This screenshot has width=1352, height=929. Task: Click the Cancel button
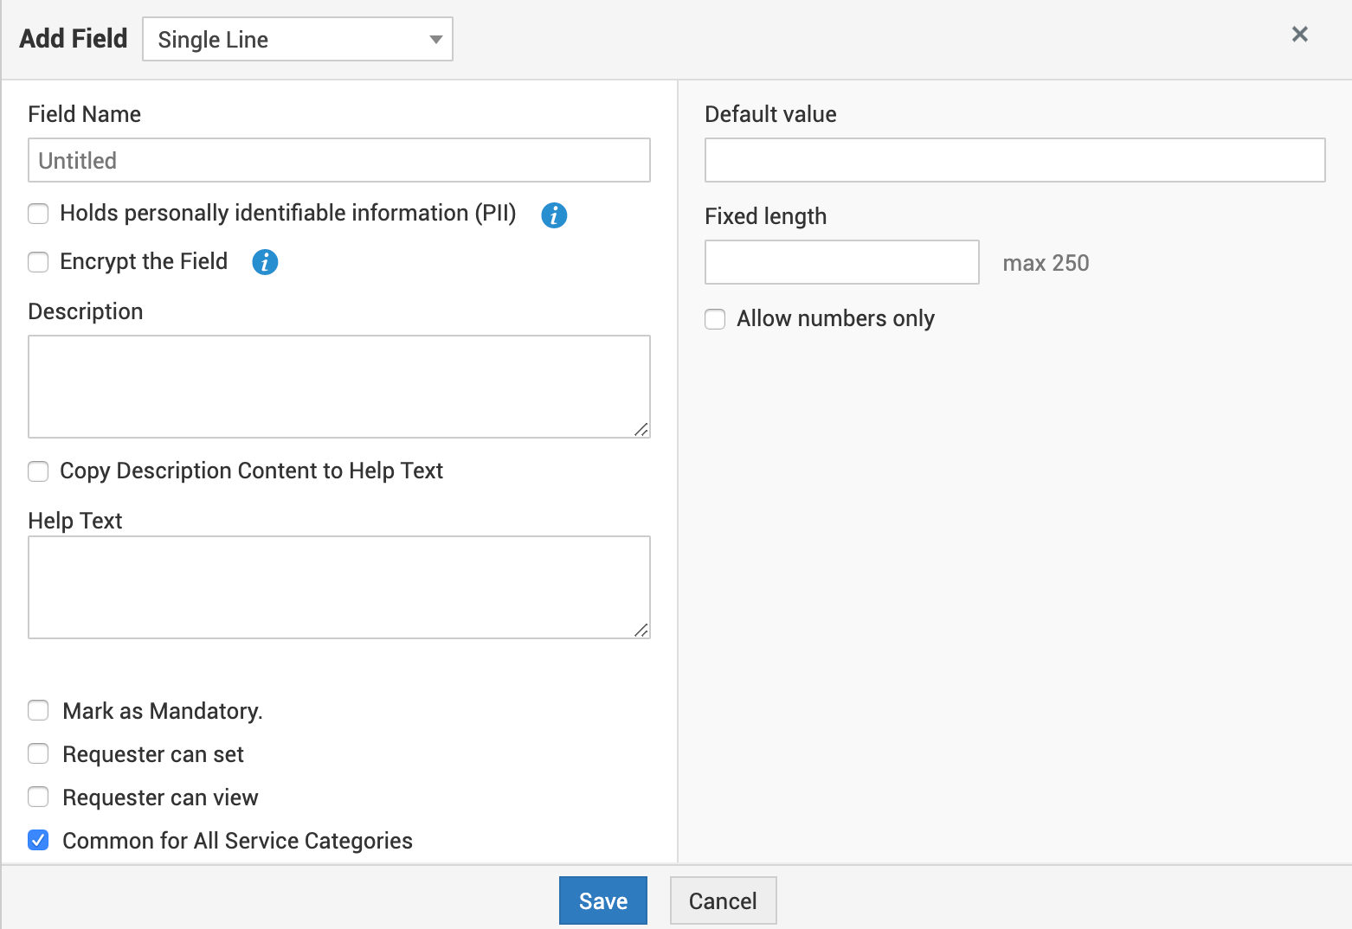point(723,900)
